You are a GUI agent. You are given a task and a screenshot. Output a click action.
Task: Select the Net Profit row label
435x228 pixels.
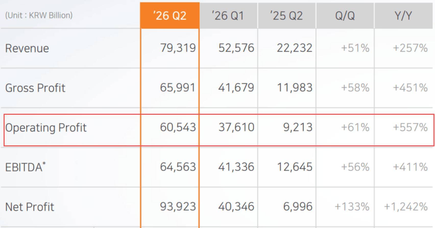[x=30, y=207]
